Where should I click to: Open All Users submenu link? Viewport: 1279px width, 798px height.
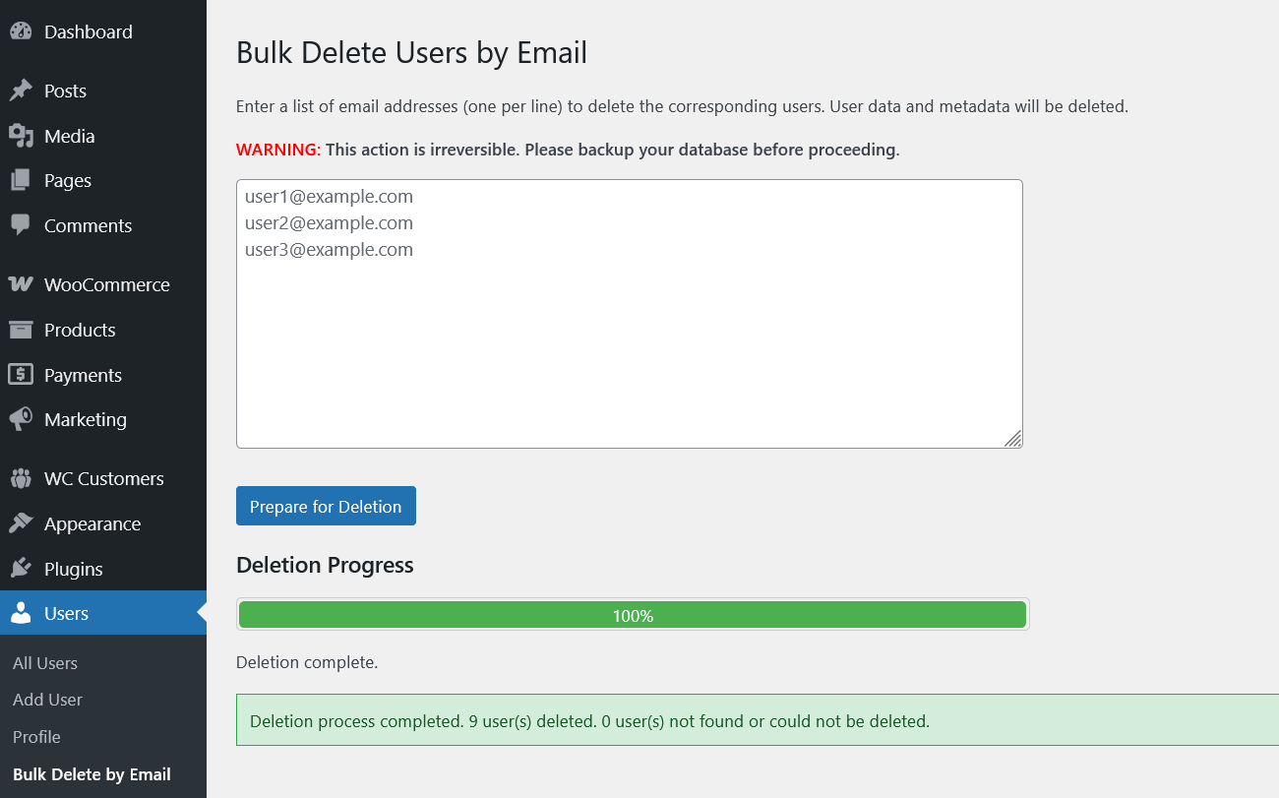pos(45,663)
